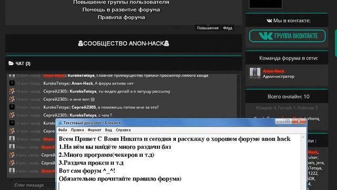Open Помощь в развитие форума link
The height and width of the screenshot is (190, 337).
click(121, 9)
